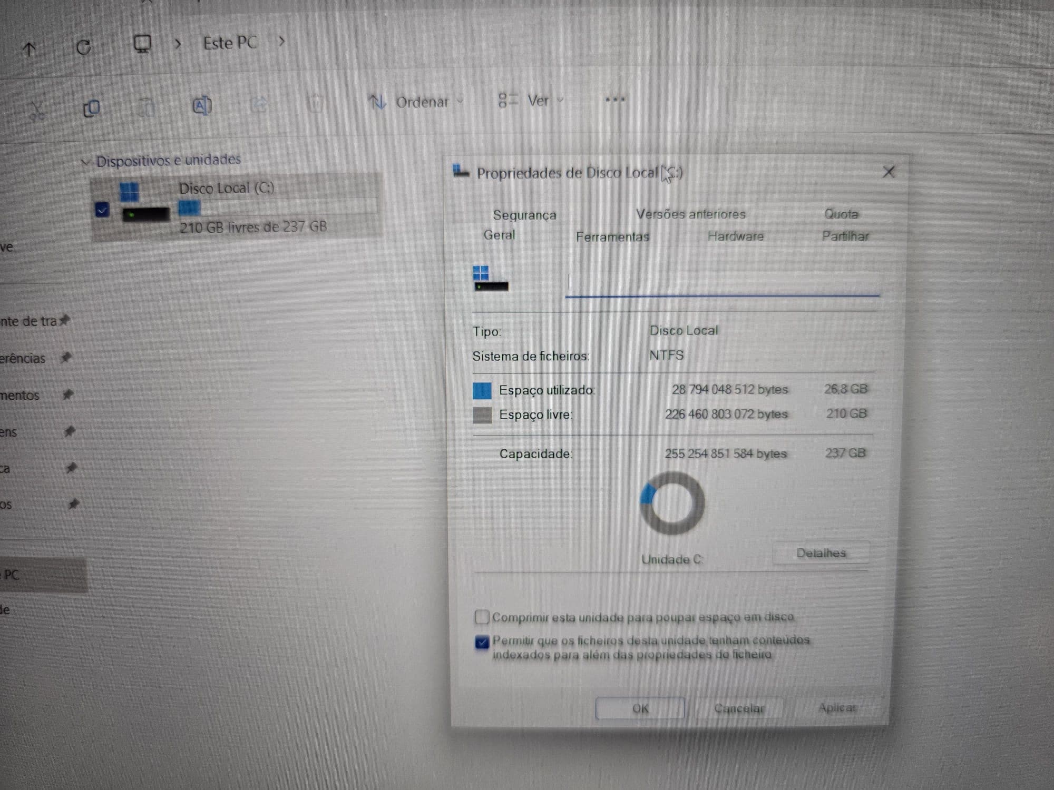Click the Refresh icon in address bar
The height and width of the screenshot is (790, 1054).
tap(83, 47)
